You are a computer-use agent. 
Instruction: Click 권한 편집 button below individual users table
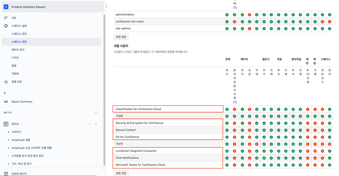point(121,173)
